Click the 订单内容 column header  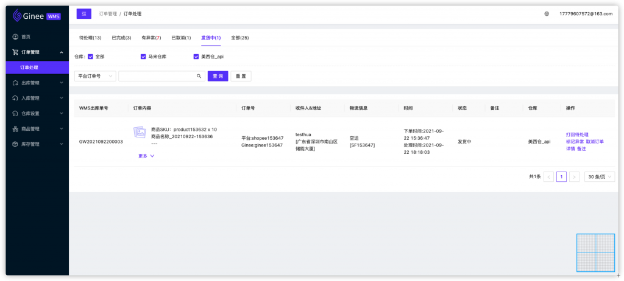142,108
